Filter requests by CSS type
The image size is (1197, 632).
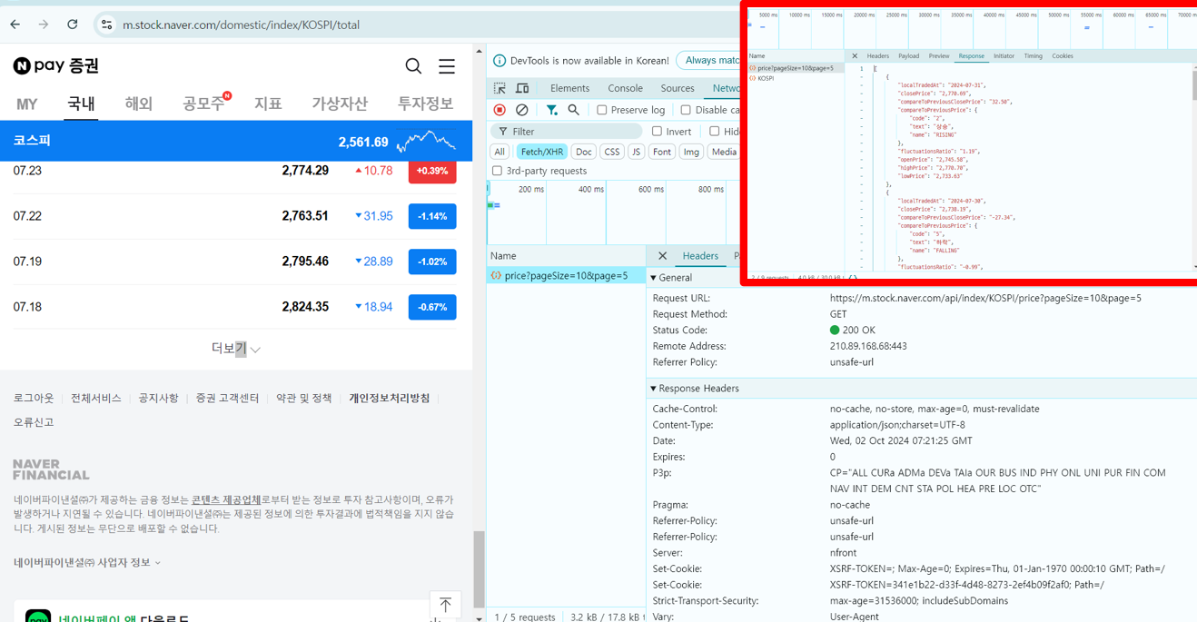point(612,152)
